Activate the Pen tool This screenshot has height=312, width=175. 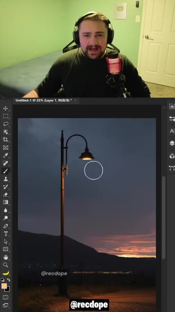coord(5,226)
